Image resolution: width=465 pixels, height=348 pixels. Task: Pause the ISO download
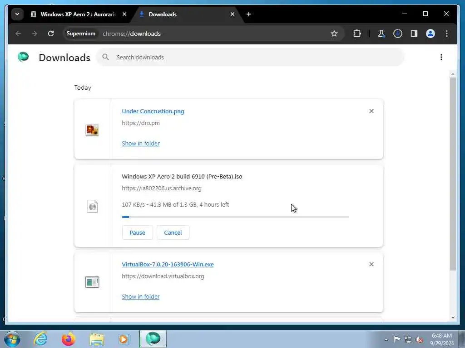click(x=137, y=232)
